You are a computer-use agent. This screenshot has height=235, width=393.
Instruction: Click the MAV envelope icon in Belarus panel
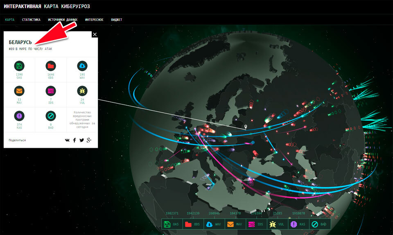(x=19, y=91)
